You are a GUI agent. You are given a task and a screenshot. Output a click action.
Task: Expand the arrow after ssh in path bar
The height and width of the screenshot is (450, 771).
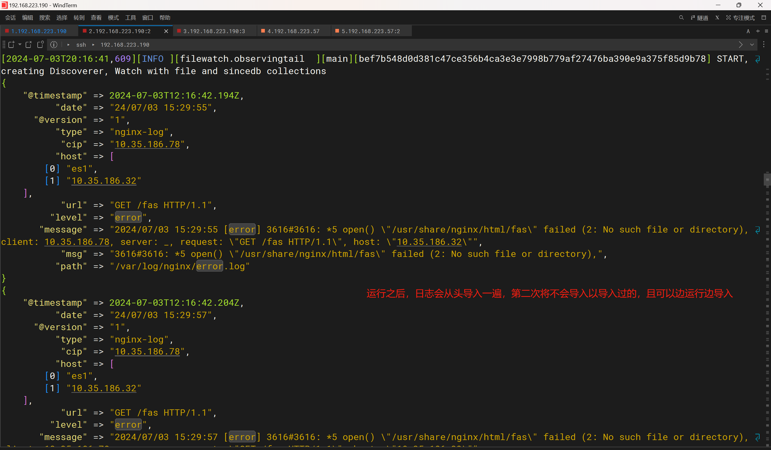[x=93, y=45]
